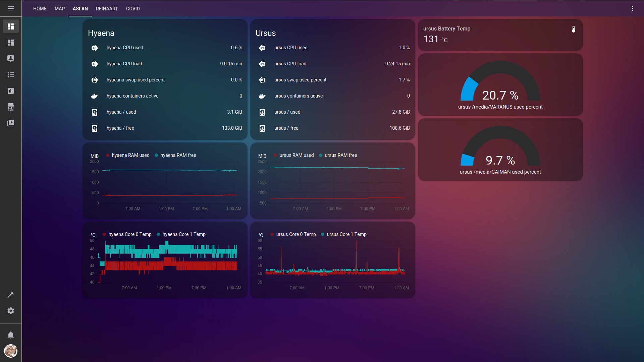Screen dimensions: 644x362
Task: Toggle hyaena RAM used legend series
Action: [x=128, y=155]
